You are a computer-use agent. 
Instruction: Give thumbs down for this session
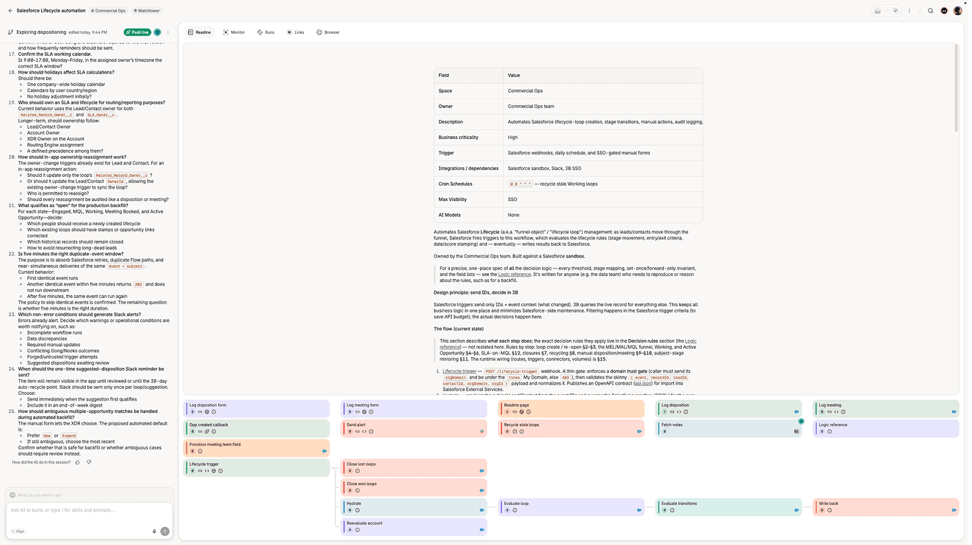click(89, 462)
